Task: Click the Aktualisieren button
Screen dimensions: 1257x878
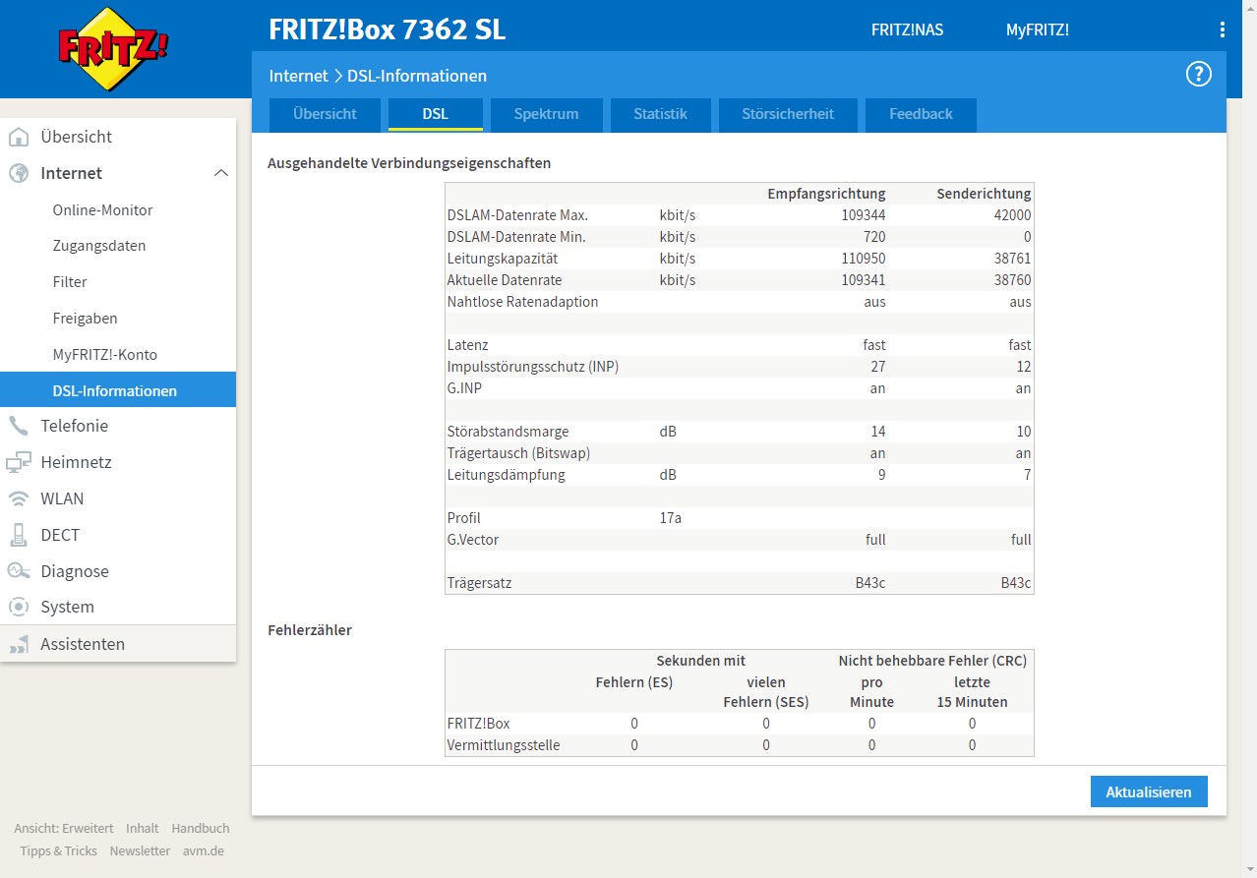Action: 1149,791
